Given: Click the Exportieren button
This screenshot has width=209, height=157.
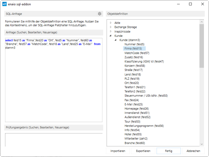Looking at the screenshot, I should click(x=143, y=151).
